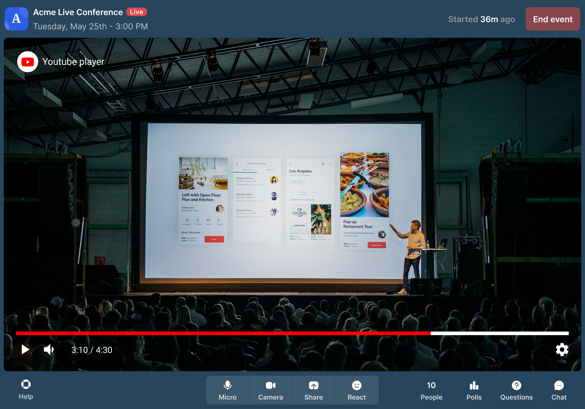Toggle the Camera on or off
The height and width of the screenshot is (409, 585).
pyautogui.click(x=270, y=390)
